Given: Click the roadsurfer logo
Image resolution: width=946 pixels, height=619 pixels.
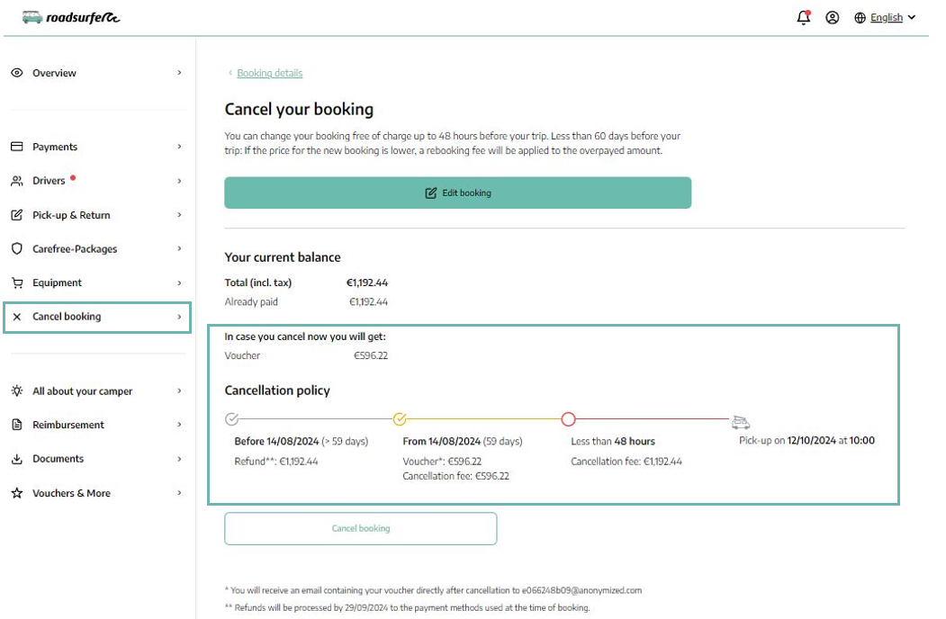Looking at the screenshot, I should pyautogui.click(x=71, y=17).
